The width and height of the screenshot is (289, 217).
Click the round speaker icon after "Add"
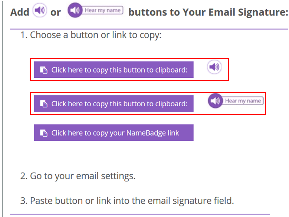(x=40, y=10)
